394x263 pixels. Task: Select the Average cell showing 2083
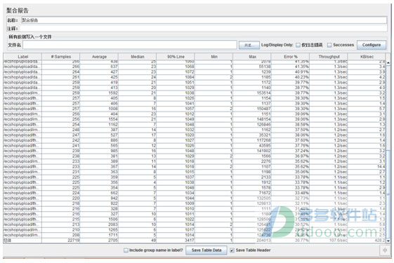tap(99, 224)
